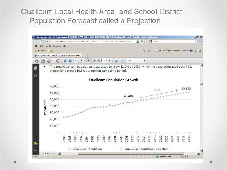Screen dimensions: 227x170
Task: Click the PDF toolbar Print icon
Action: (x=37, y=61)
